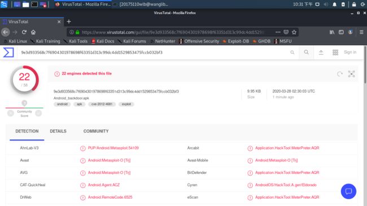Click the exploit tag
Screen dimensions: 367x206
[126, 104]
